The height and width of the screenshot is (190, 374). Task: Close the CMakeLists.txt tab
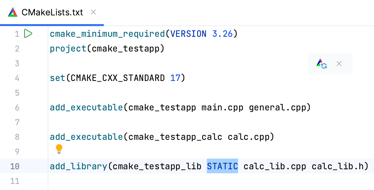coord(94,12)
